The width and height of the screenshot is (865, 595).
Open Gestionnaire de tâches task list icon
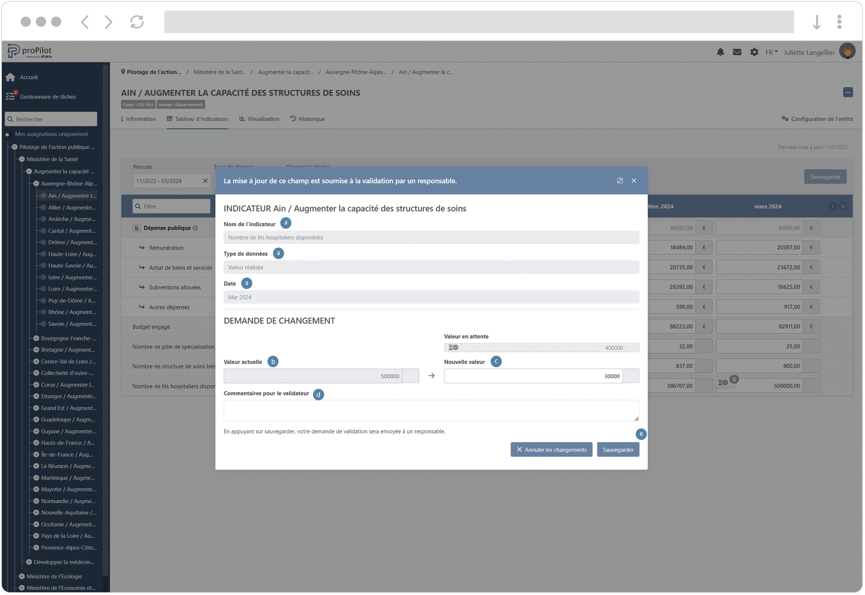[x=11, y=96]
